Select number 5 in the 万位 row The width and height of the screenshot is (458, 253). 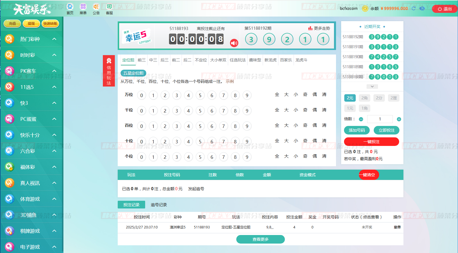tap(200, 95)
